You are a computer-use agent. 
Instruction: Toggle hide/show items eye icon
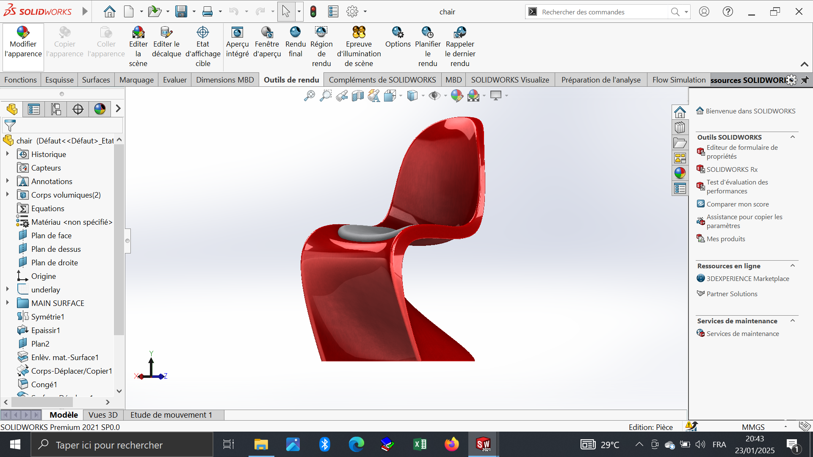coord(434,96)
